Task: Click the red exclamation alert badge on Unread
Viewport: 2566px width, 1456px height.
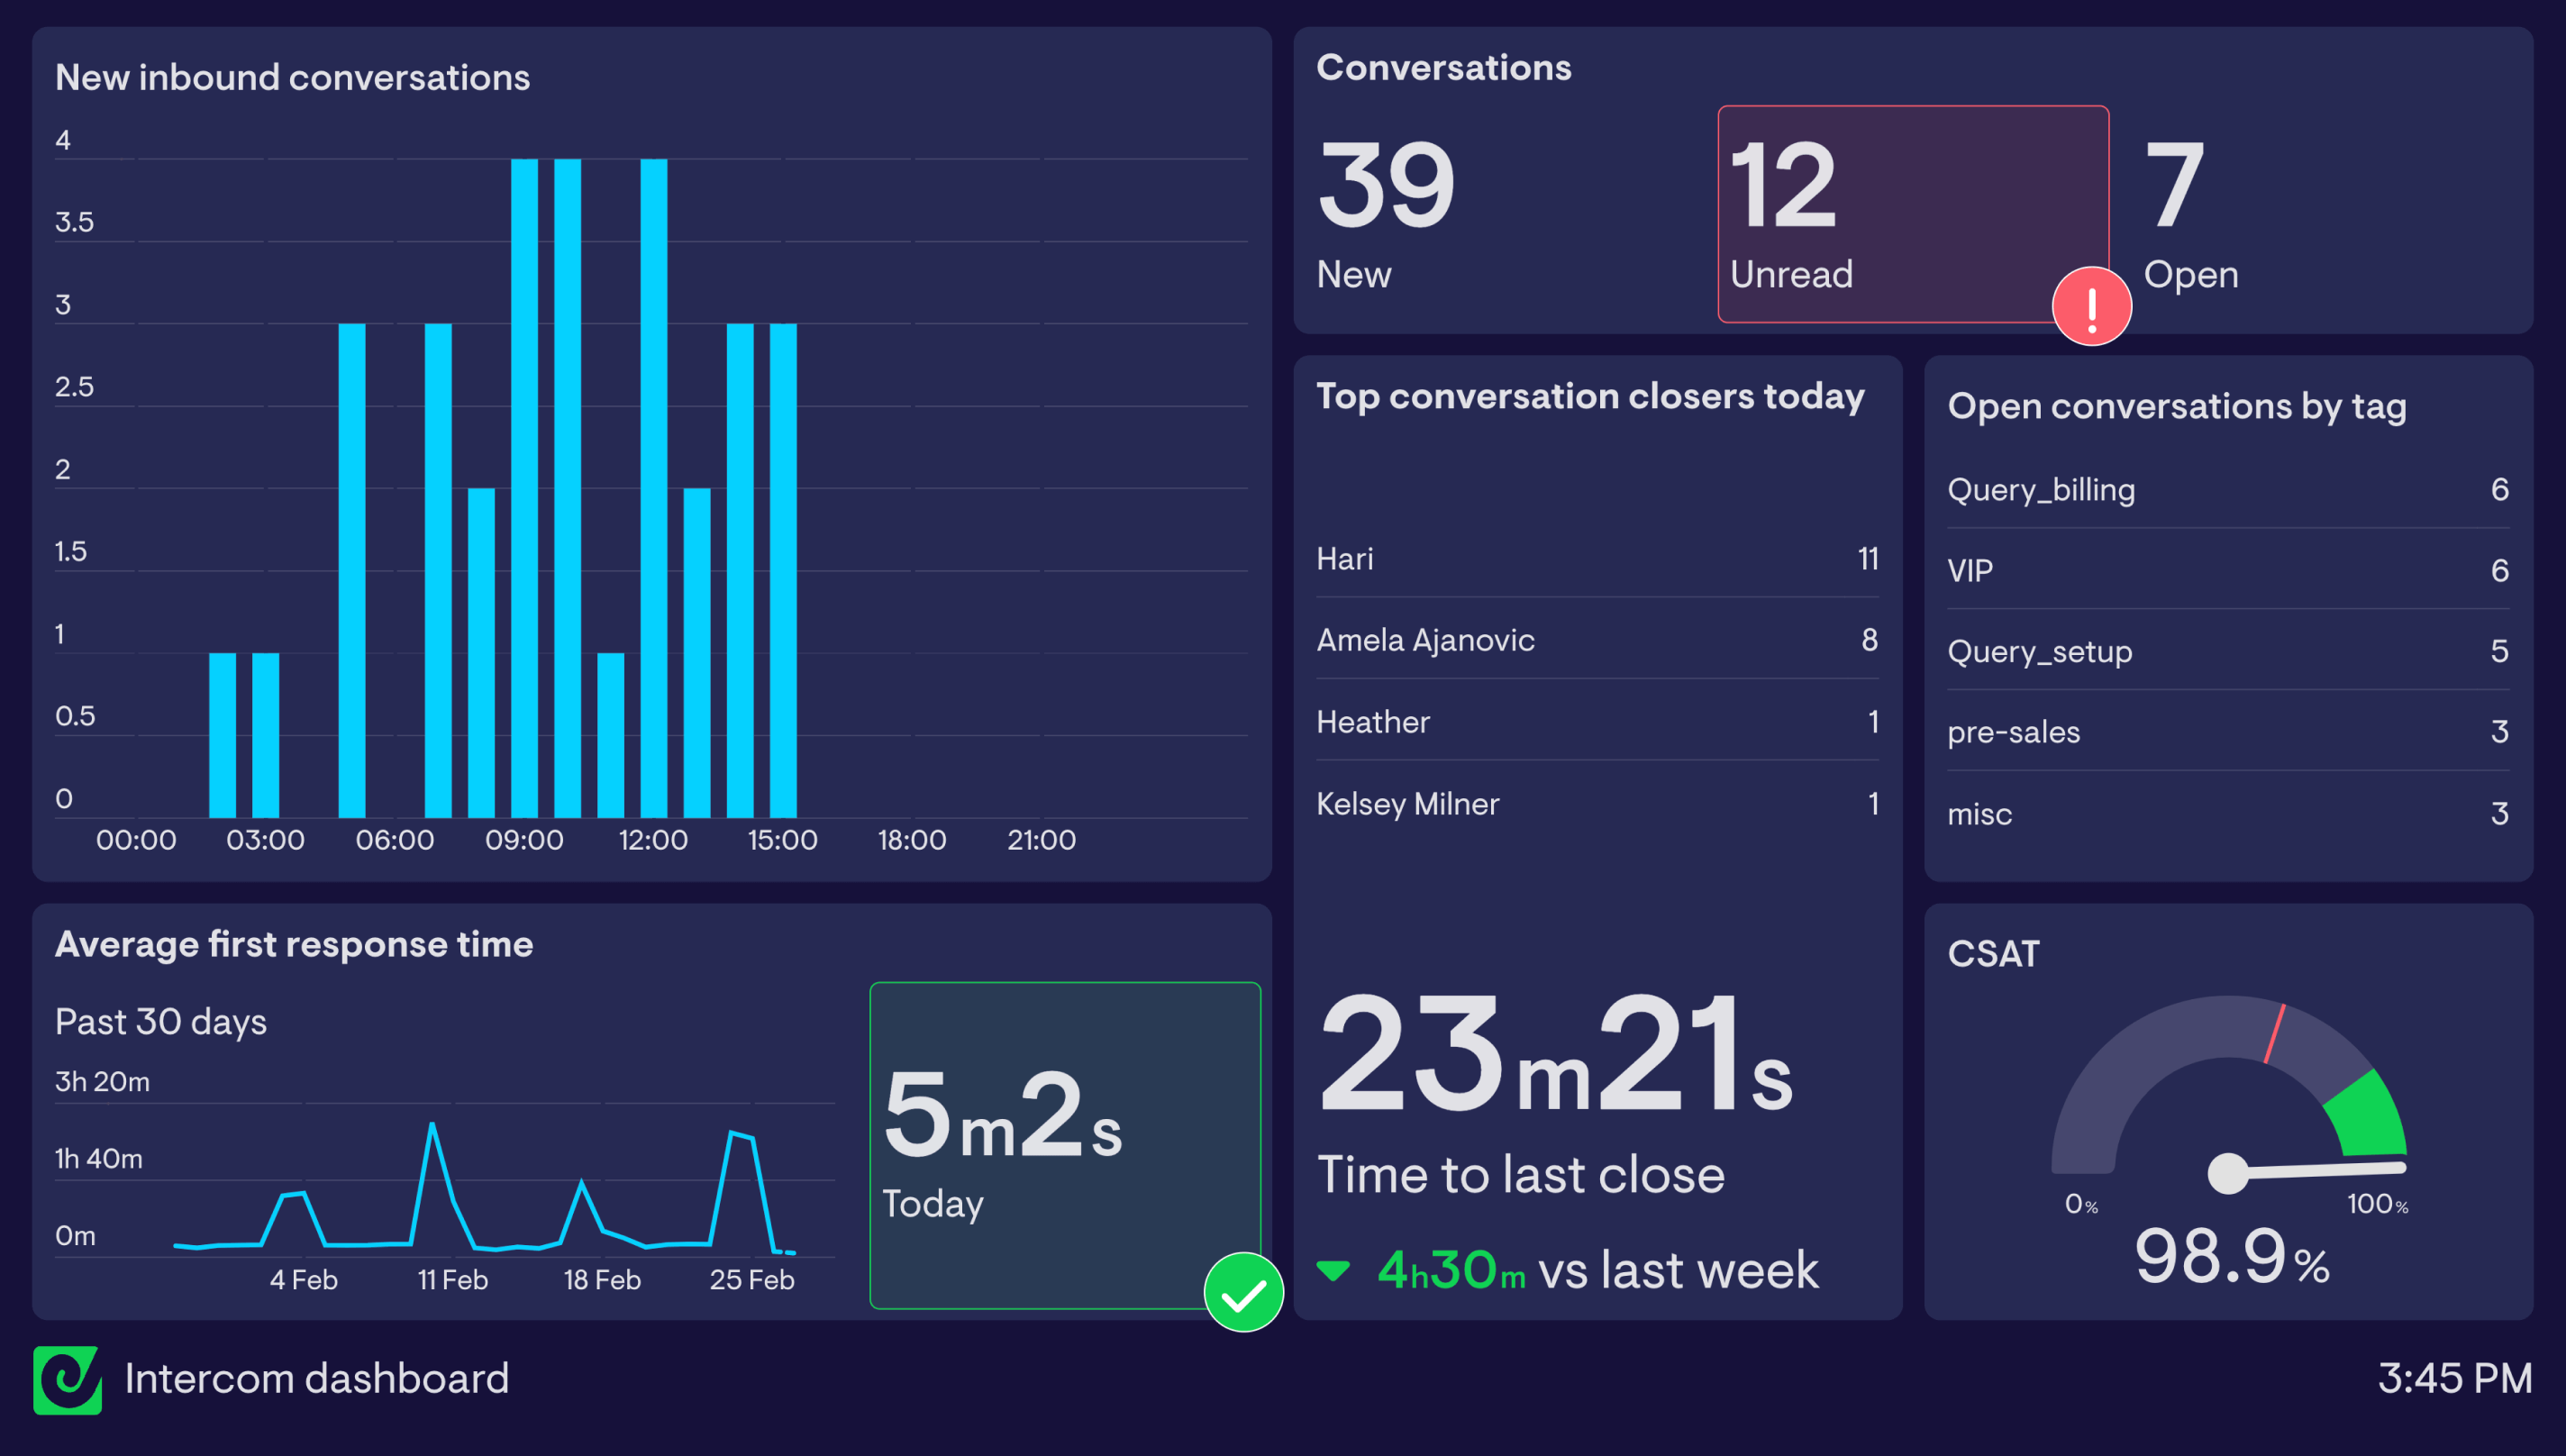Action: 2091,306
